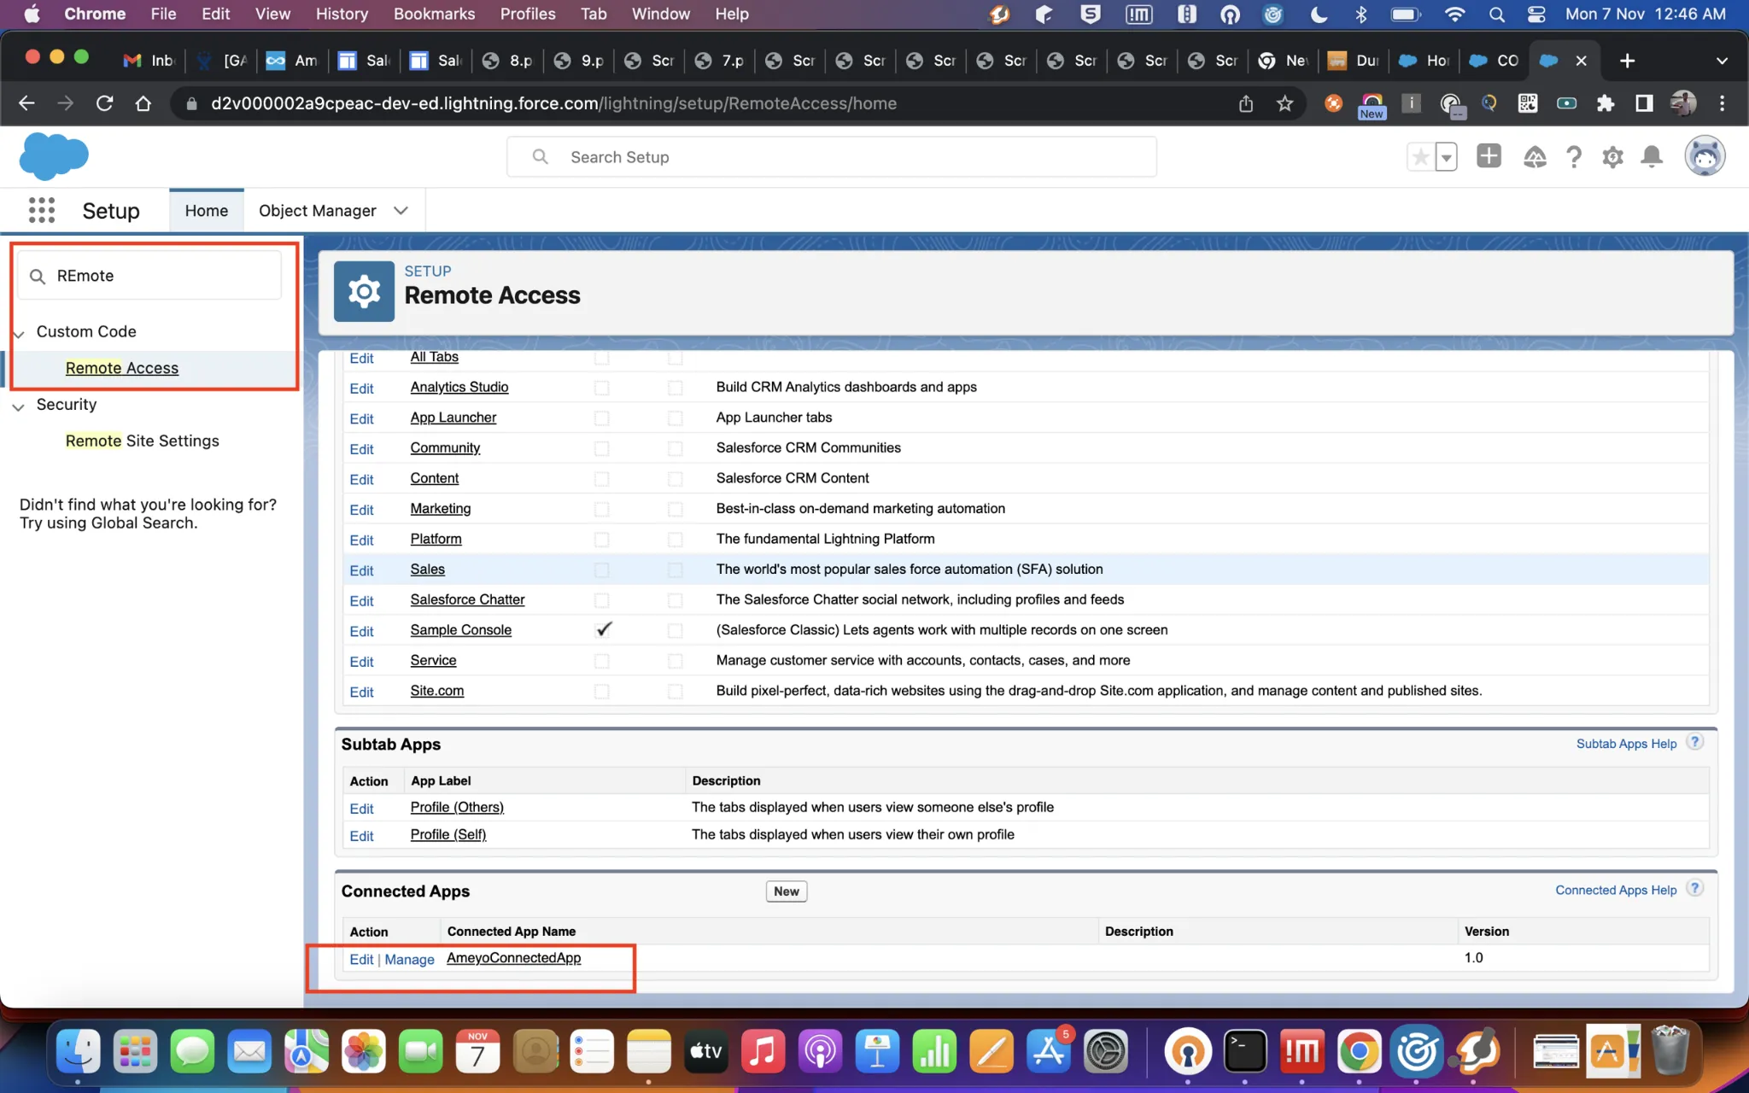Collapse the Security section
Screen dimensions: 1749x1093
pyautogui.click(x=18, y=406)
